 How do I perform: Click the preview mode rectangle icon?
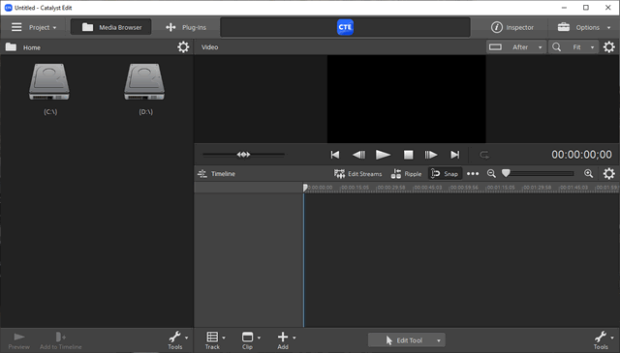(495, 47)
